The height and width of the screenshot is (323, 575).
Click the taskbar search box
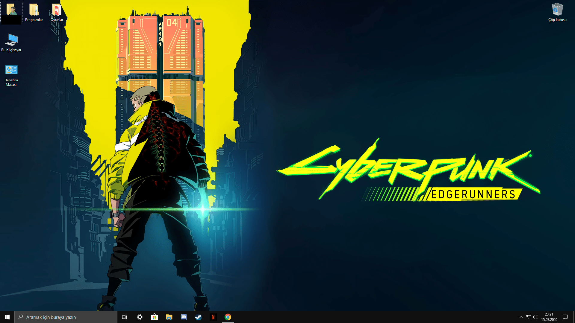coord(66,317)
